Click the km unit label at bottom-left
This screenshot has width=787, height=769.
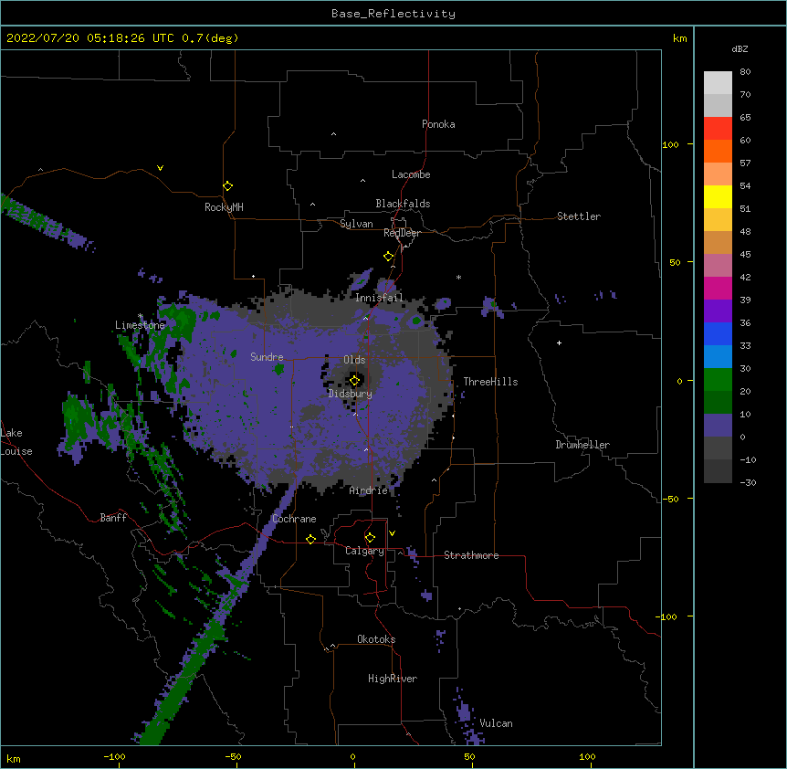coord(13,758)
